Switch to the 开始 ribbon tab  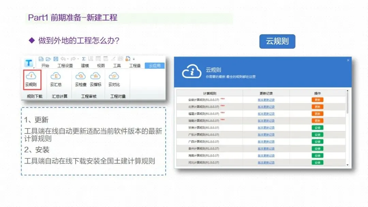45,66
